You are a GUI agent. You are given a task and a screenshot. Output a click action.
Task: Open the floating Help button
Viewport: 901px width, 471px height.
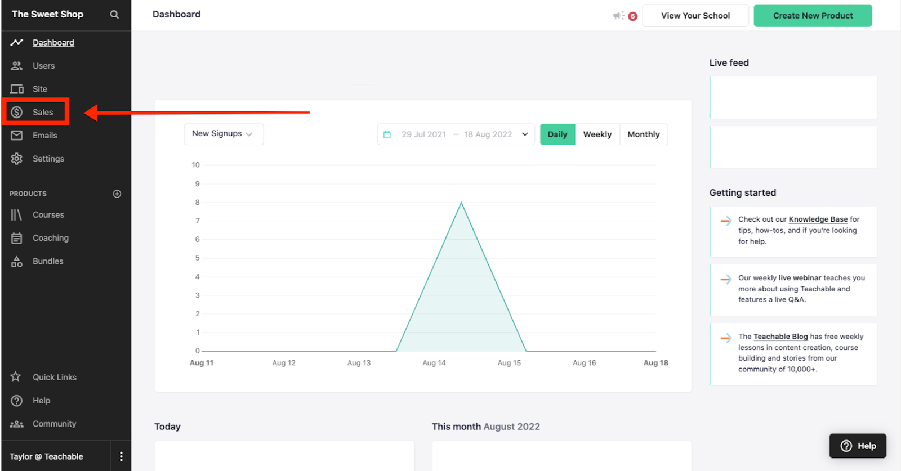point(858,446)
